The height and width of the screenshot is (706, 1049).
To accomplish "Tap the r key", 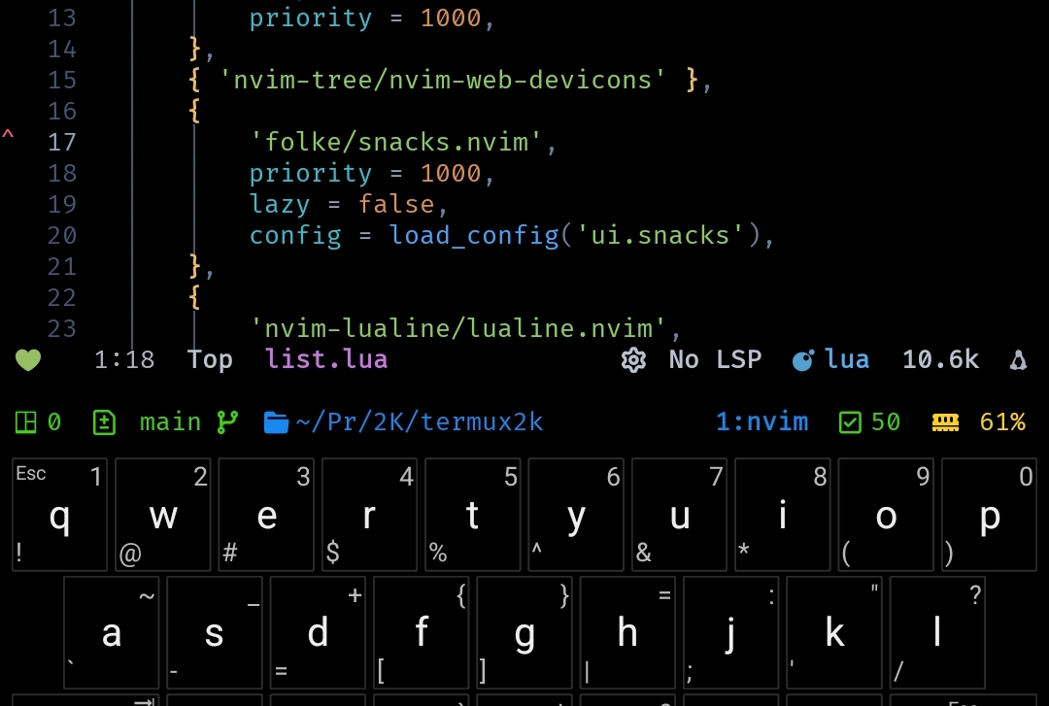I will [369, 514].
